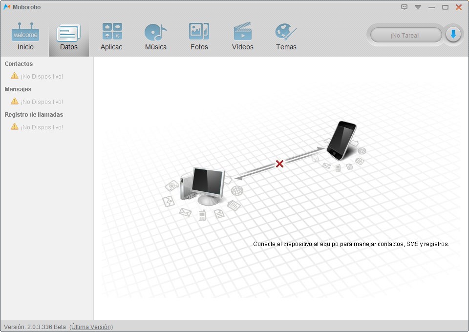
Task: Click ¡No Dispositivo! text under Mensajes
Action: [x=42, y=102]
